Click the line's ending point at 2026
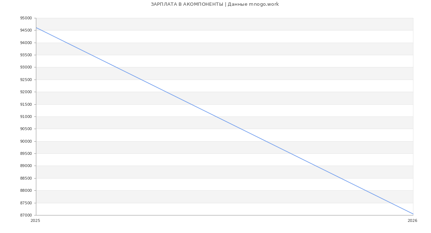The height and width of the screenshot is (233, 431). (x=413, y=214)
